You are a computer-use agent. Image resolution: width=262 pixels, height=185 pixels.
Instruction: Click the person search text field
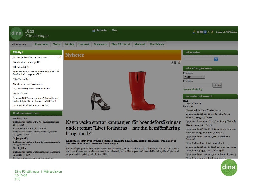tap(198, 85)
